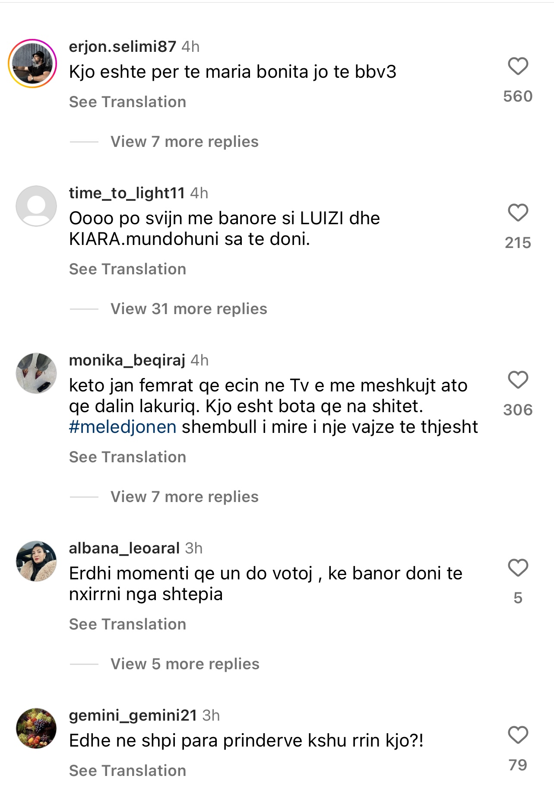Expand 7 more replies under monika_beqiraj
This screenshot has width=554, height=801.
pos(184,497)
